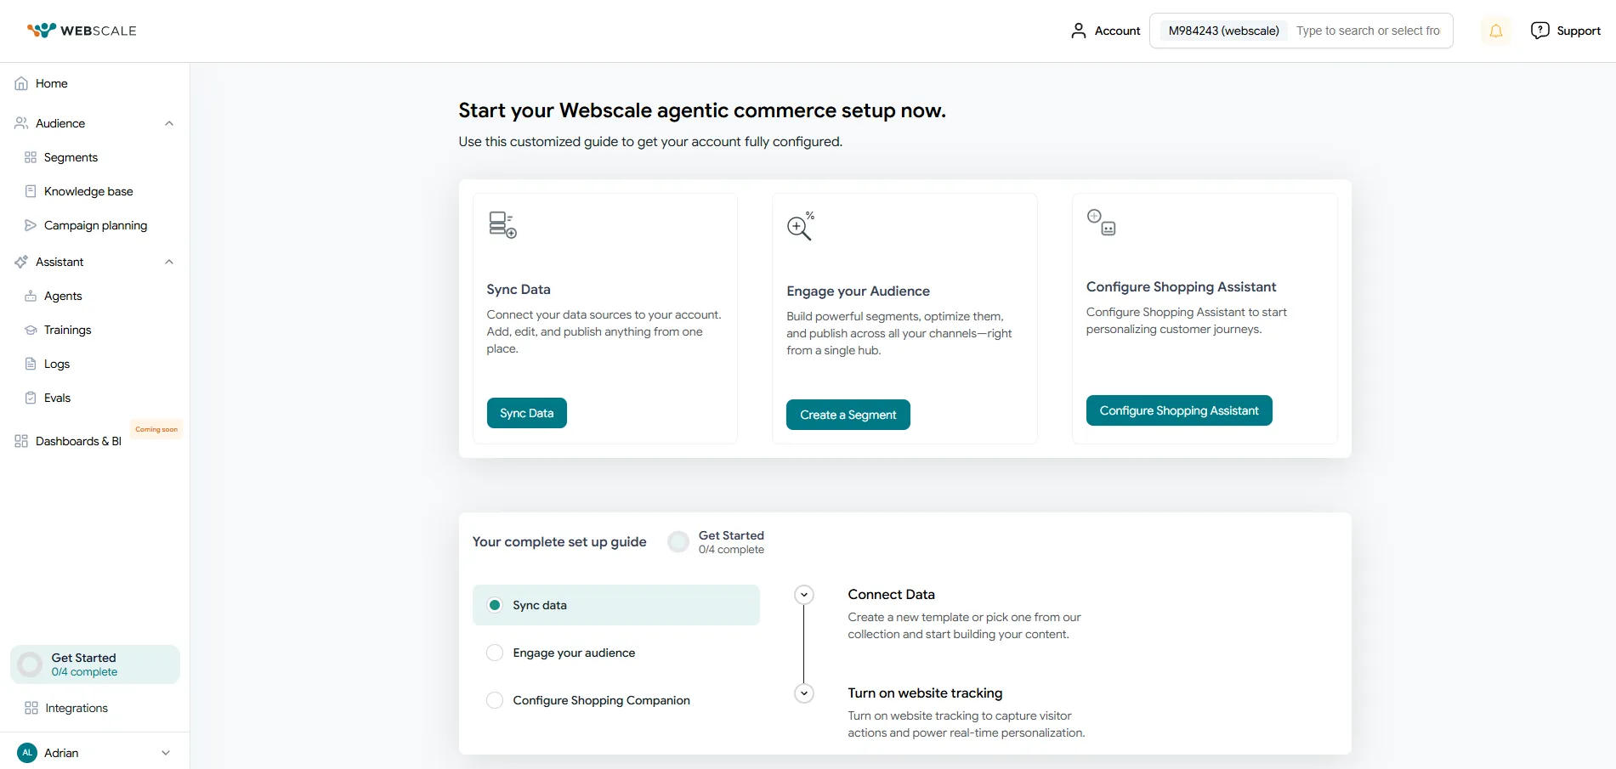
Task: Click the Agents robot icon
Action: point(31,296)
